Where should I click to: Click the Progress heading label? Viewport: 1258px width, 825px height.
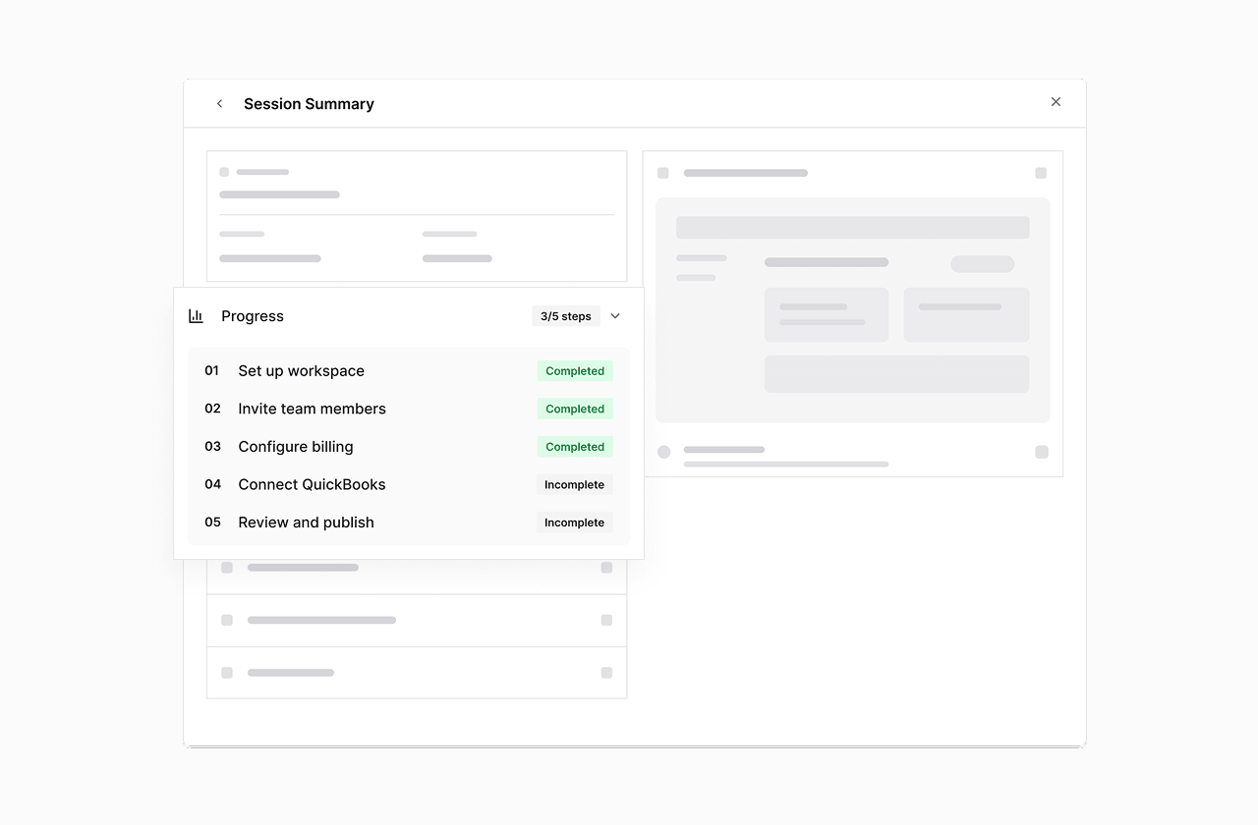click(253, 316)
